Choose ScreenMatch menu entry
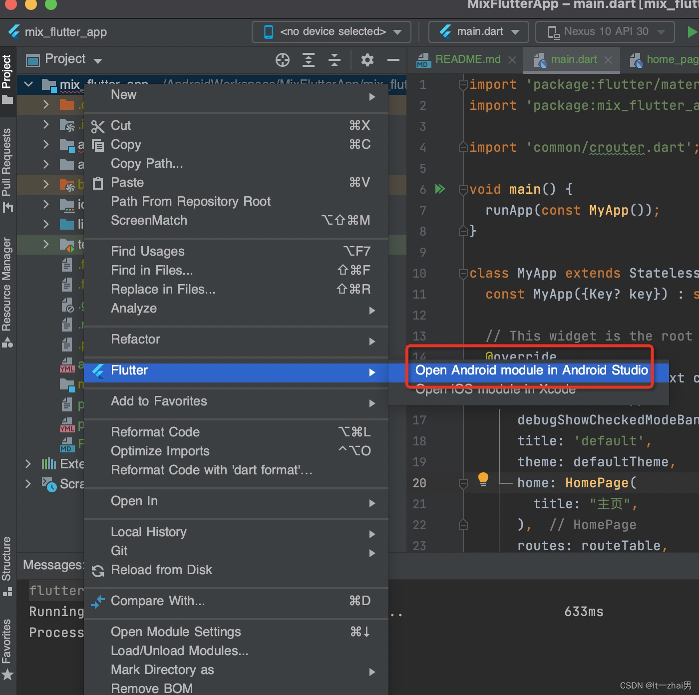 click(236, 221)
